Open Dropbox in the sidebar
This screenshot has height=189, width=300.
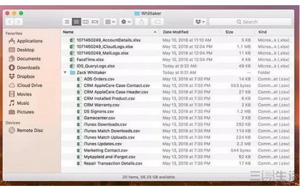point(22,76)
